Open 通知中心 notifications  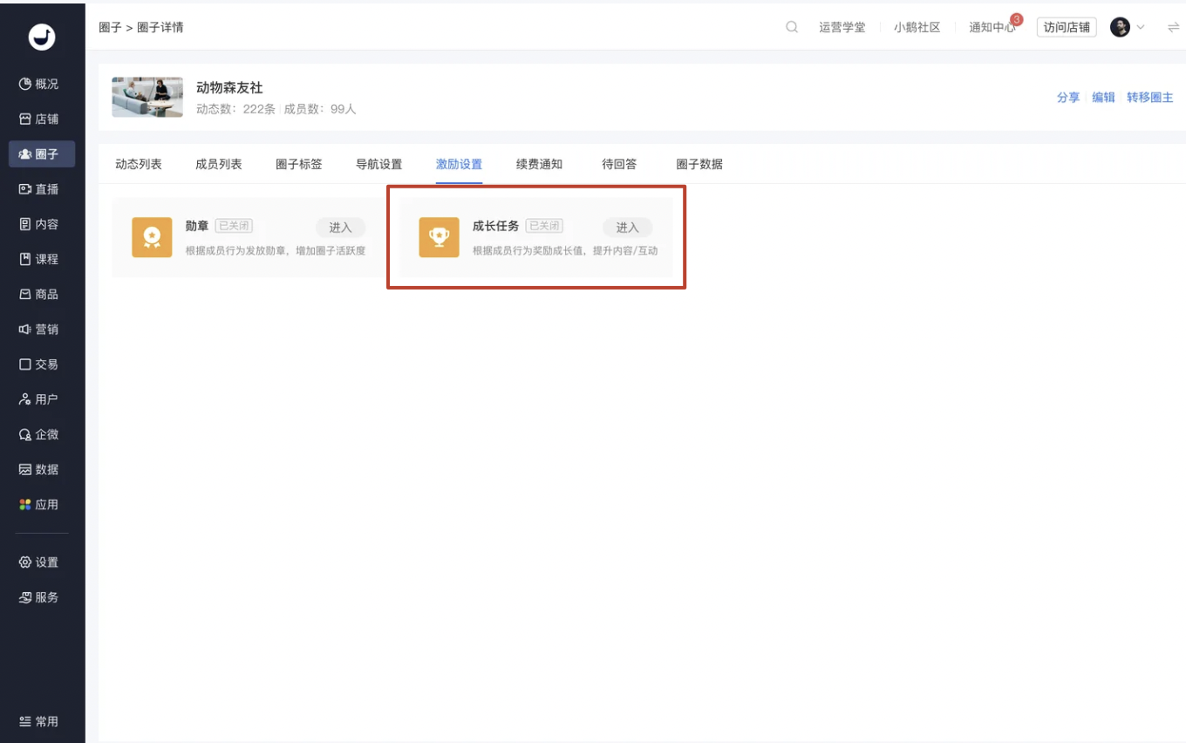coord(992,27)
